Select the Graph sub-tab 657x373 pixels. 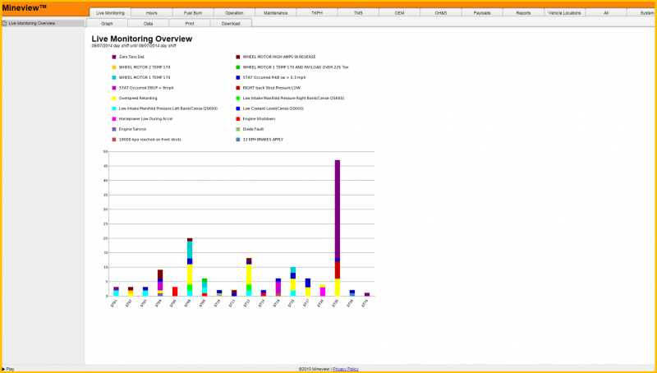[107, 24]
